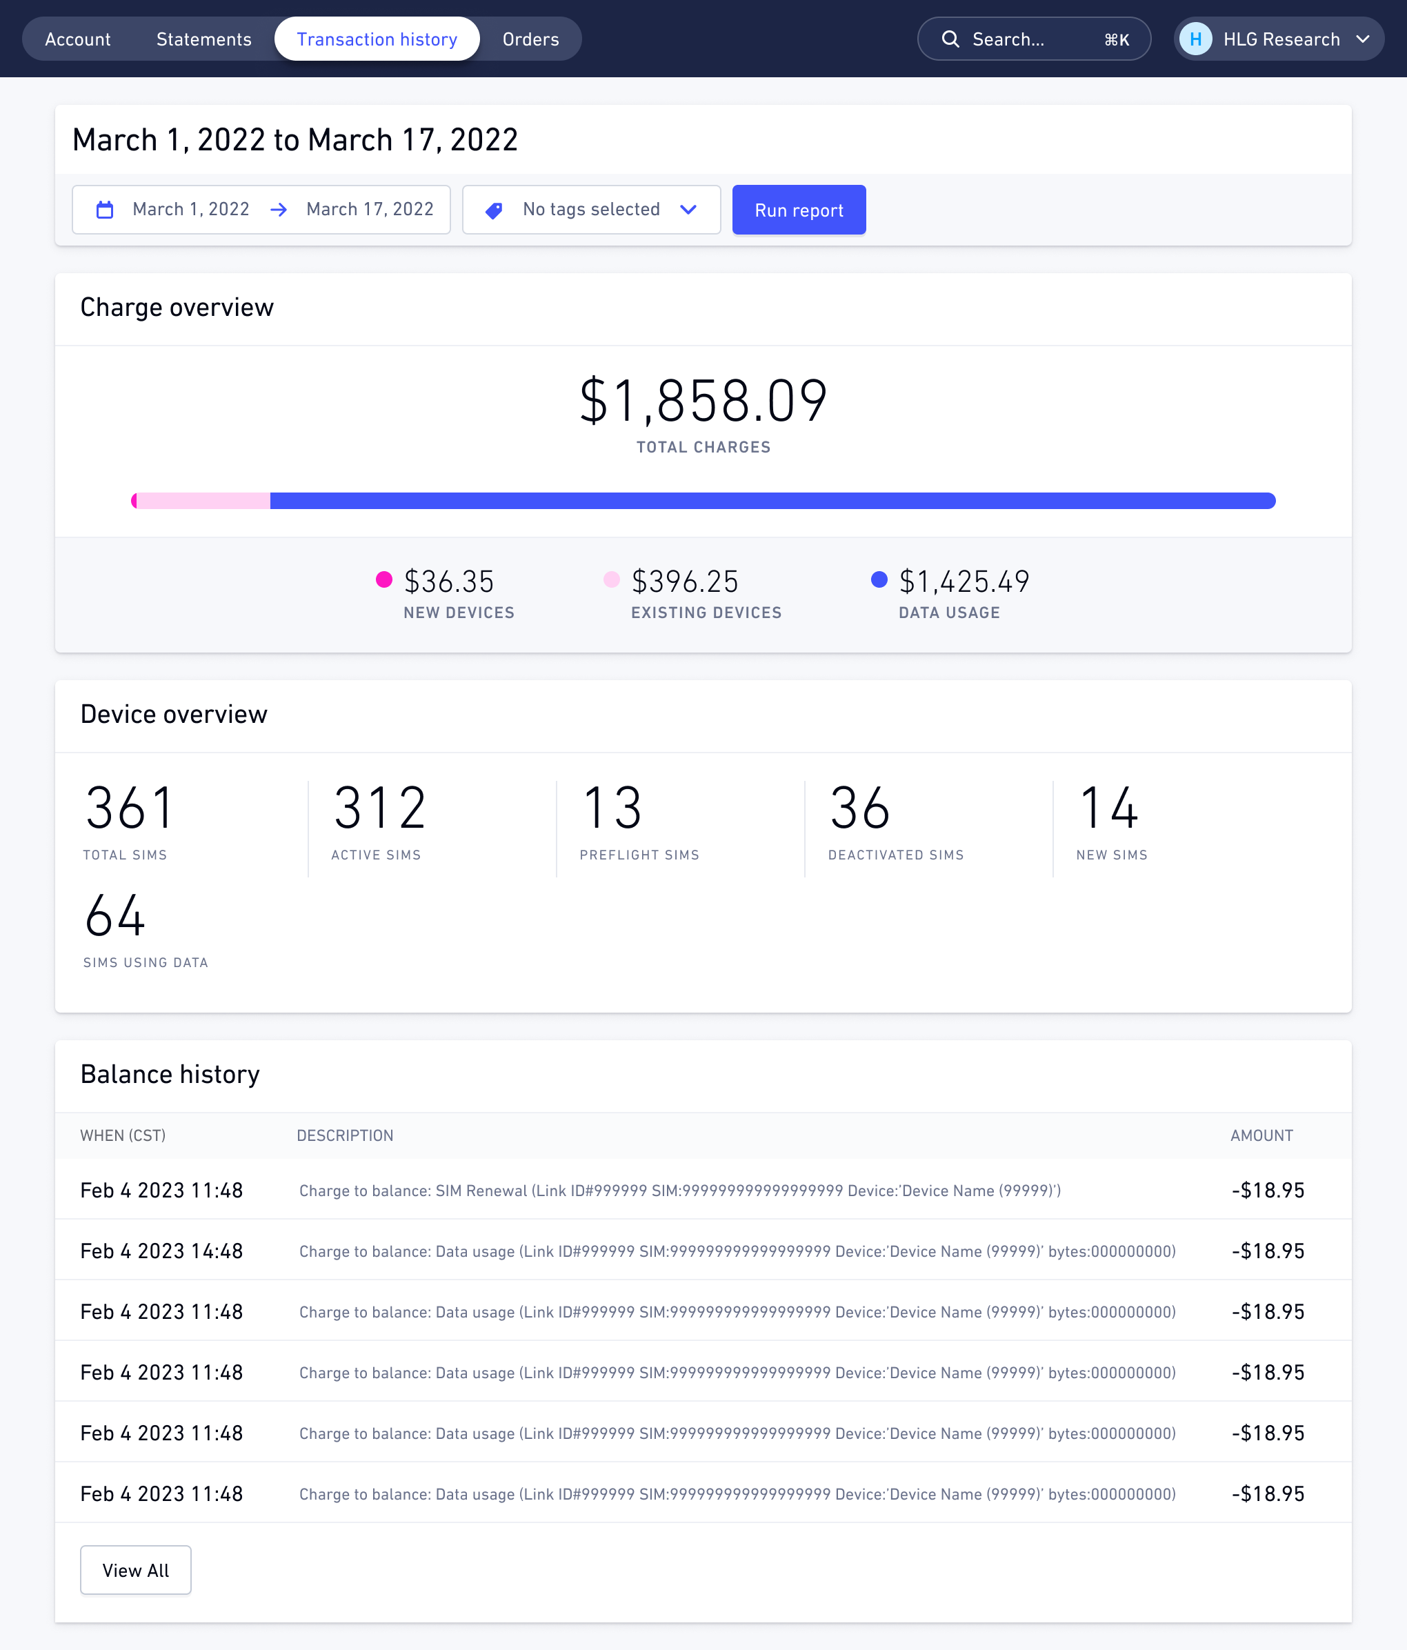Click the light pink Existing Devices dot
Viewport: 1407px width, 1650px height.
pyautogui.click(x=612, y=579)
